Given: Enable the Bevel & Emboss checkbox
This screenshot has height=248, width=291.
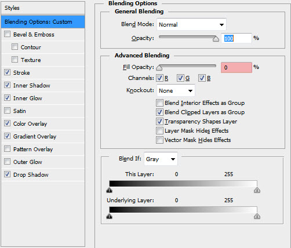Looking at the screenshot, I should tap(8, 34).
